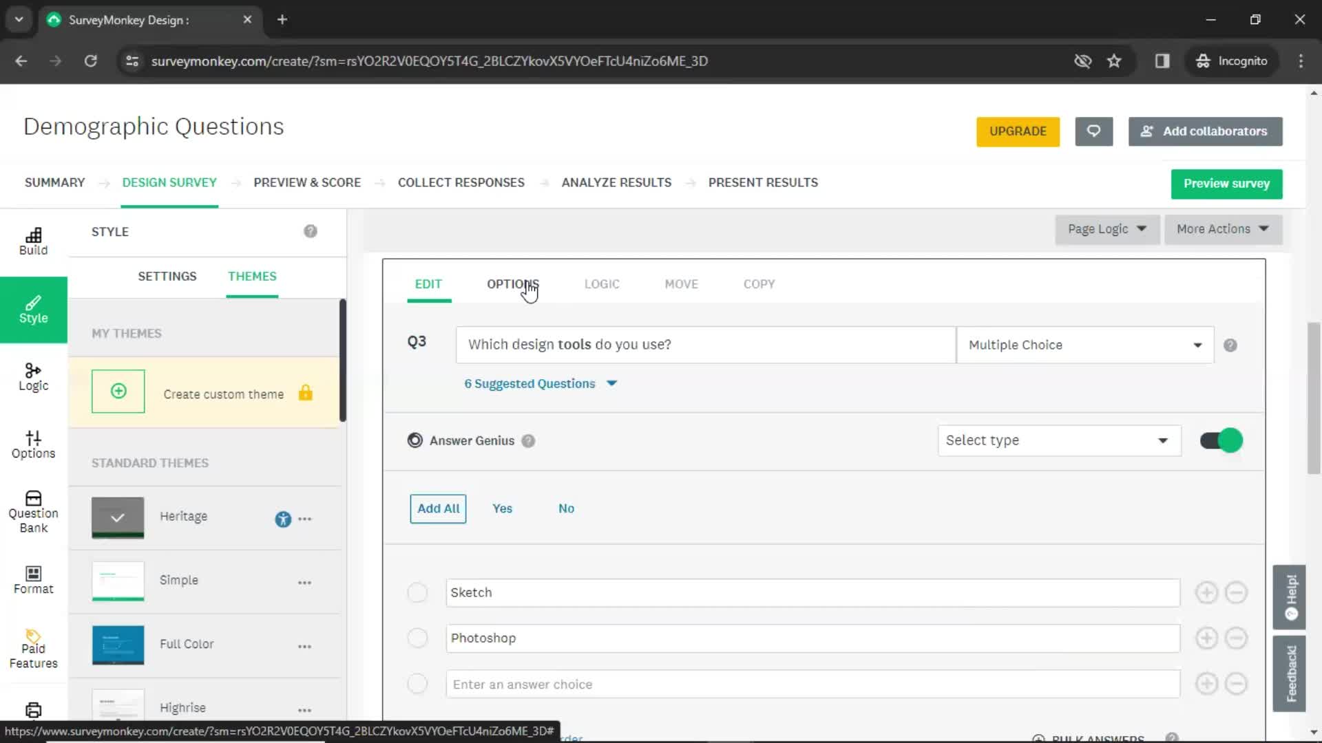This screenshot has height=743, width=1322.
Task: Select the Style sidebar icon
Action: pos(33,310)
